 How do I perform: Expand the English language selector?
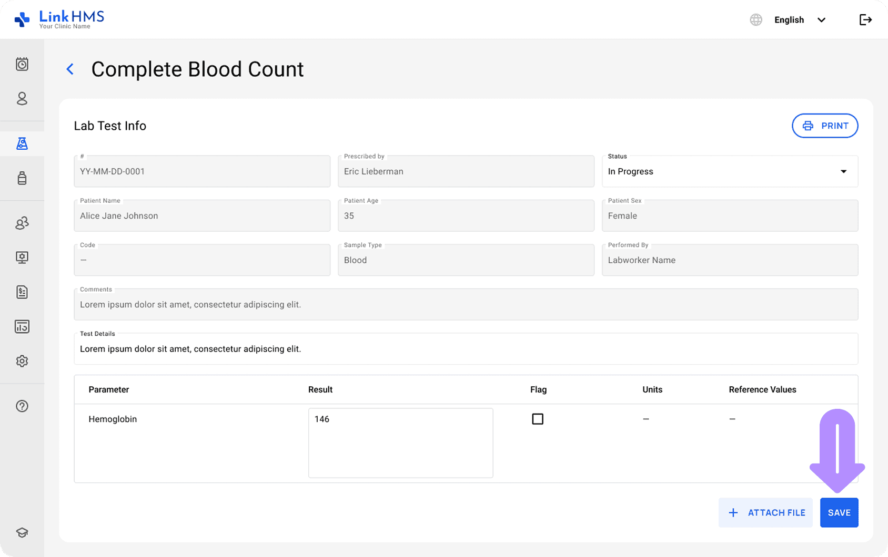[799, 20]
